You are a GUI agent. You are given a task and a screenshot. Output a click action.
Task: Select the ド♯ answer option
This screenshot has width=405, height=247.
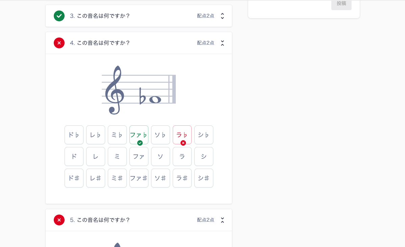click(x=74, y=178)
